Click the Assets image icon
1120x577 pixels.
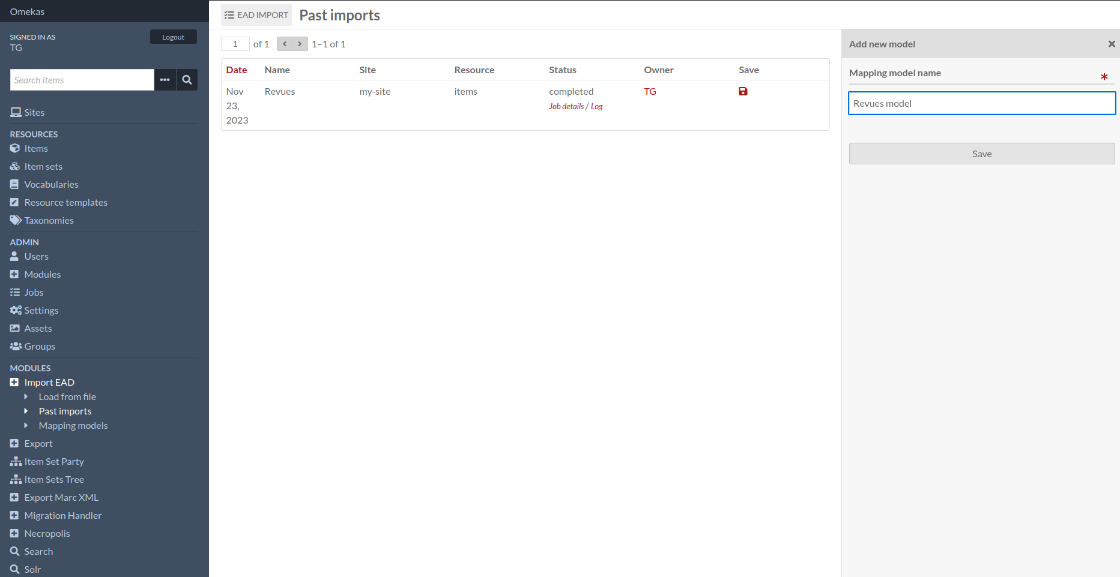[15, 328]
